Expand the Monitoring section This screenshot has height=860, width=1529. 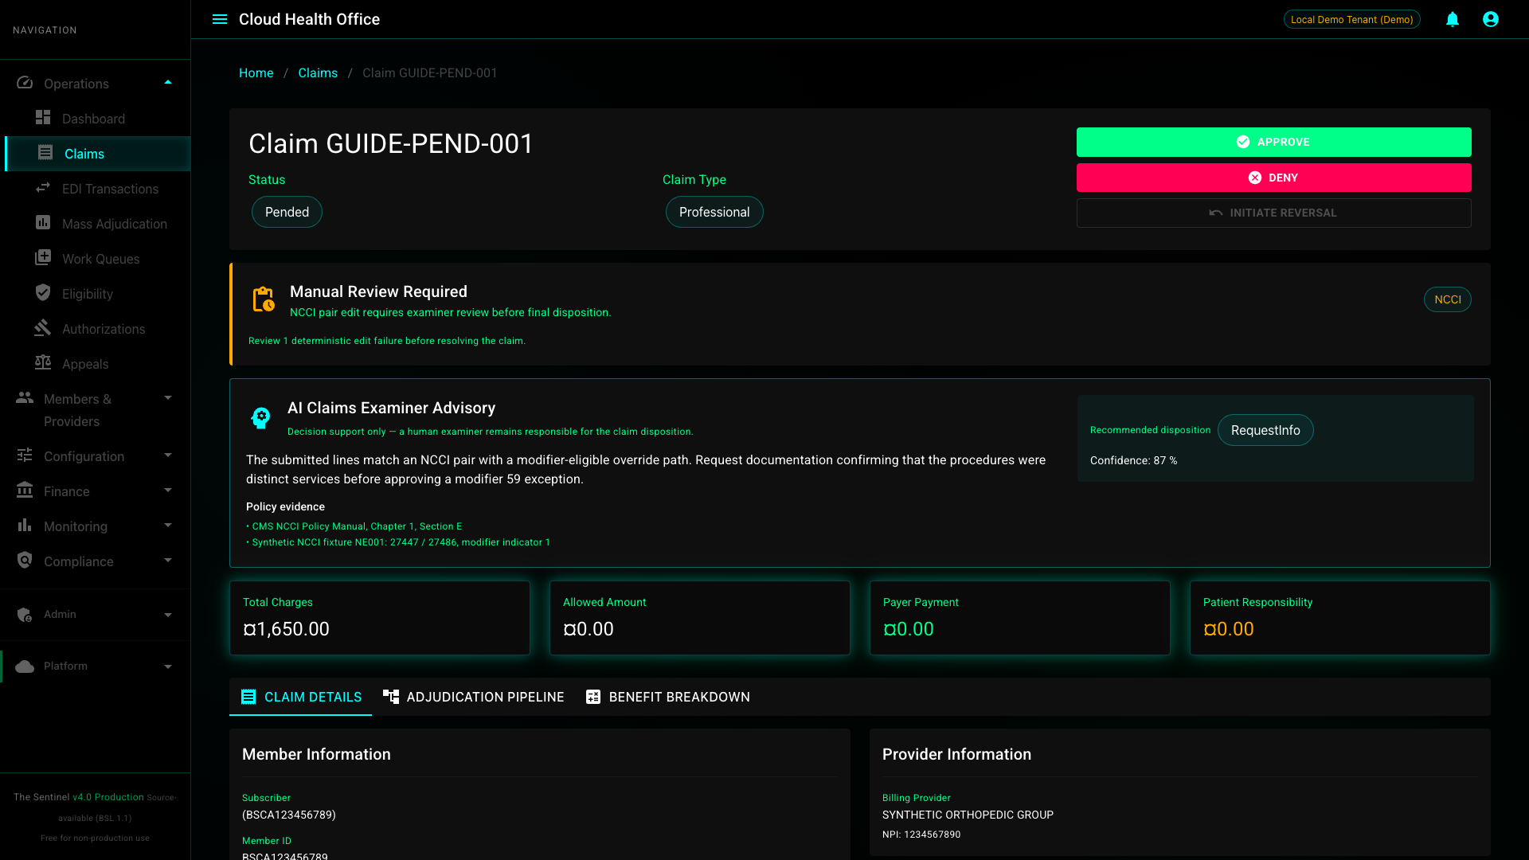click(168, 526)
